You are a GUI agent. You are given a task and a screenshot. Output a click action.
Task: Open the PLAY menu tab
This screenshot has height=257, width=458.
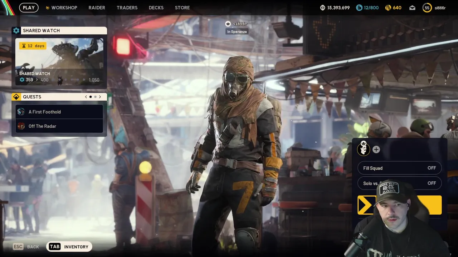[x=29, y=7]
